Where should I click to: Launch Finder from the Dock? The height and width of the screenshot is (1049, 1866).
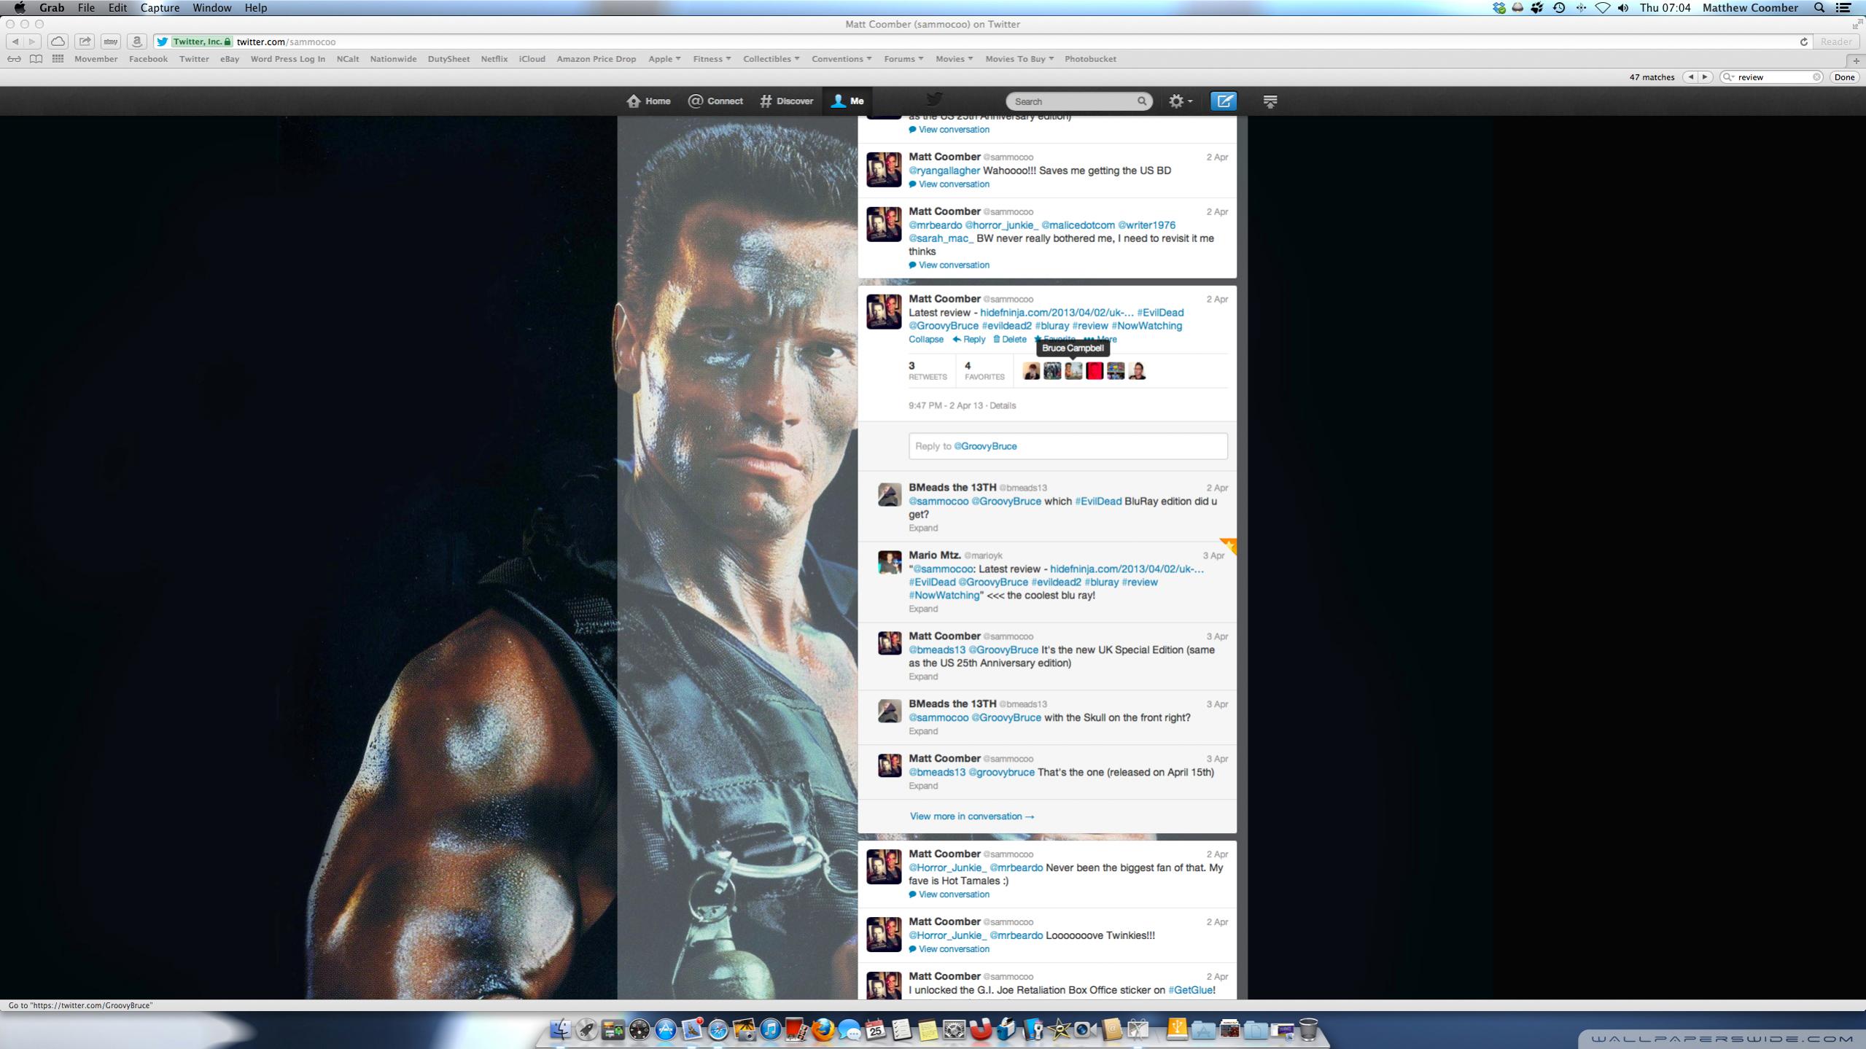[x=560, y=1029]
